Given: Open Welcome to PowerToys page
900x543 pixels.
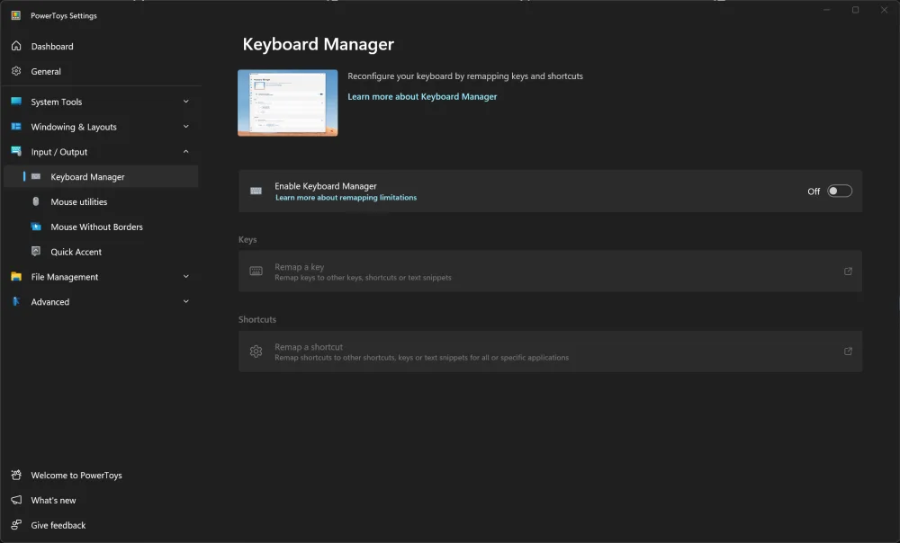Looking at the screenshot, I should coord(101,475).
